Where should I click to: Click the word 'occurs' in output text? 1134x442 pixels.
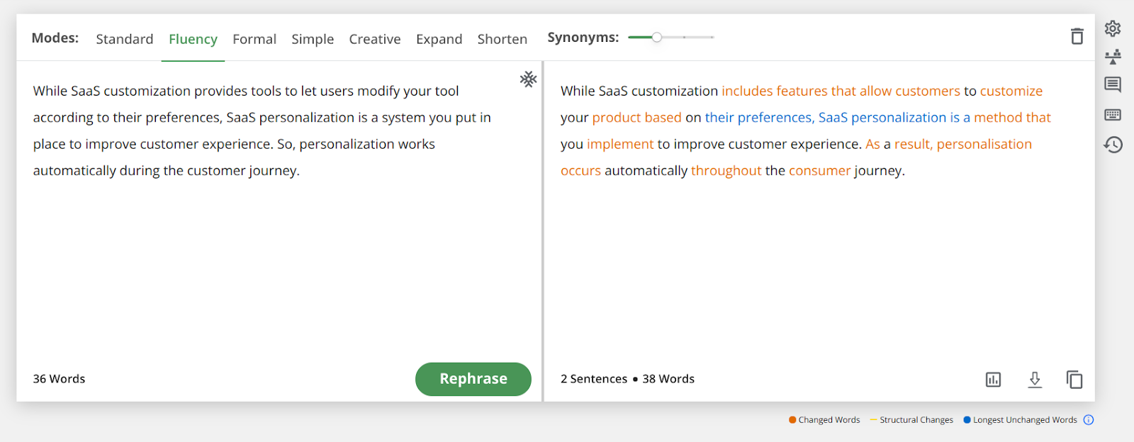tap(580, 171)
